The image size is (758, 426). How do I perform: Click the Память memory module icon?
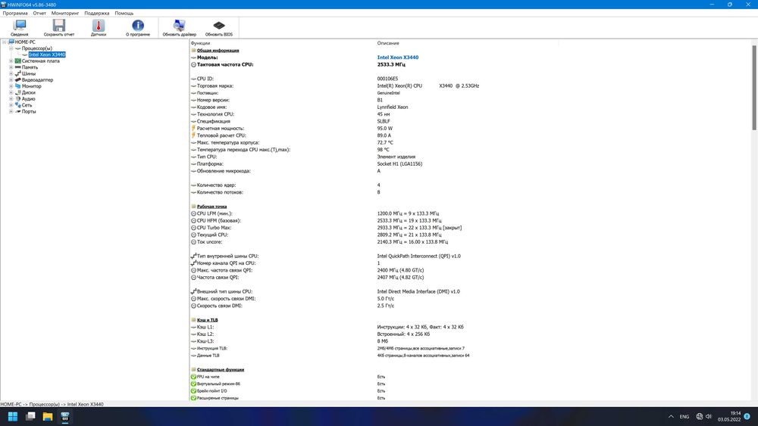click(x=18, y=67)
